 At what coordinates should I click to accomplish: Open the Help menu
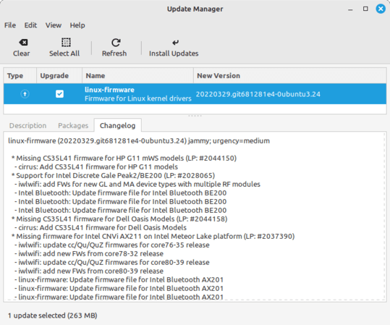click(x=77, y=25)
